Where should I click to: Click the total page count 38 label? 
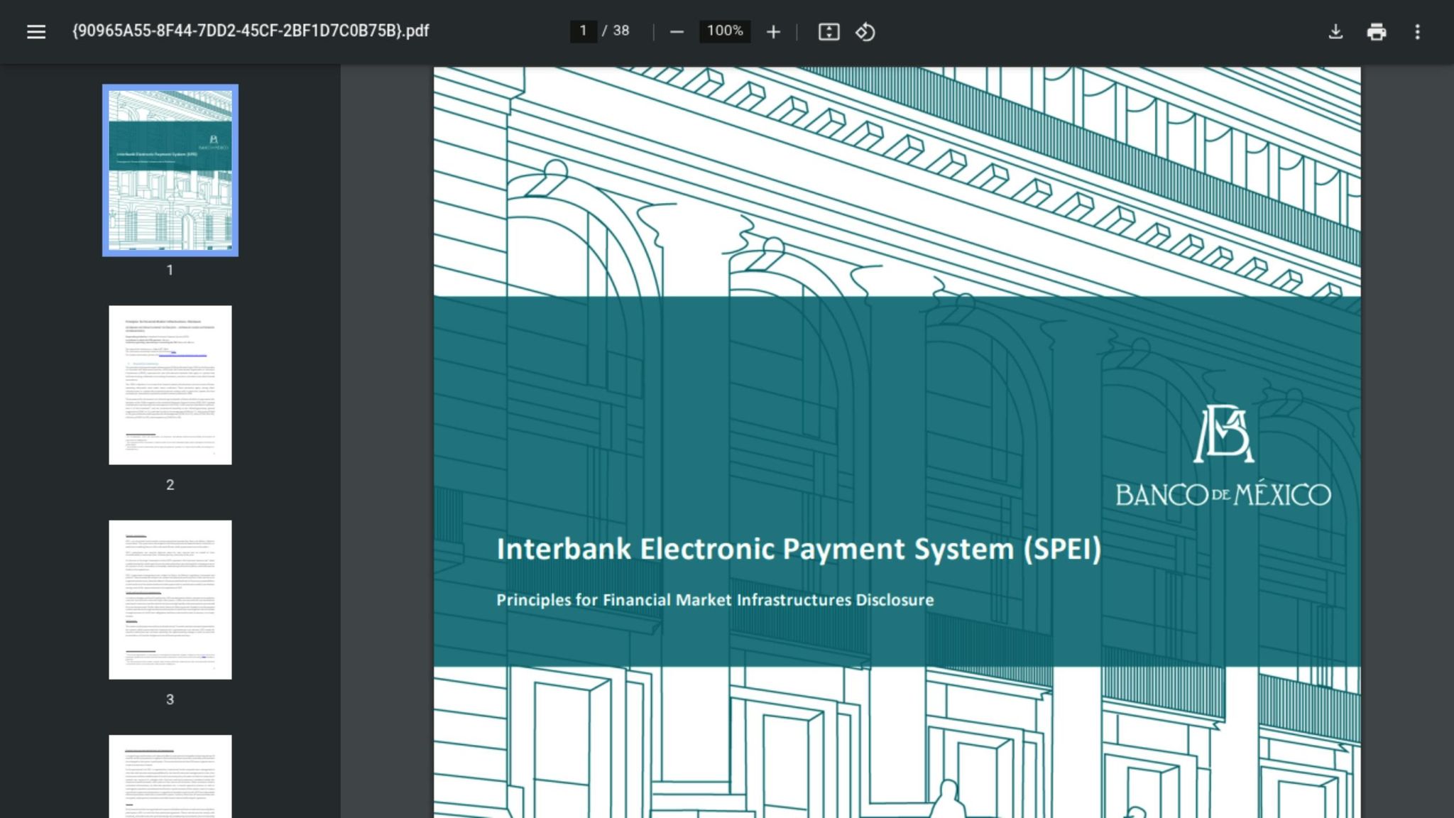(x=621, y=31)
